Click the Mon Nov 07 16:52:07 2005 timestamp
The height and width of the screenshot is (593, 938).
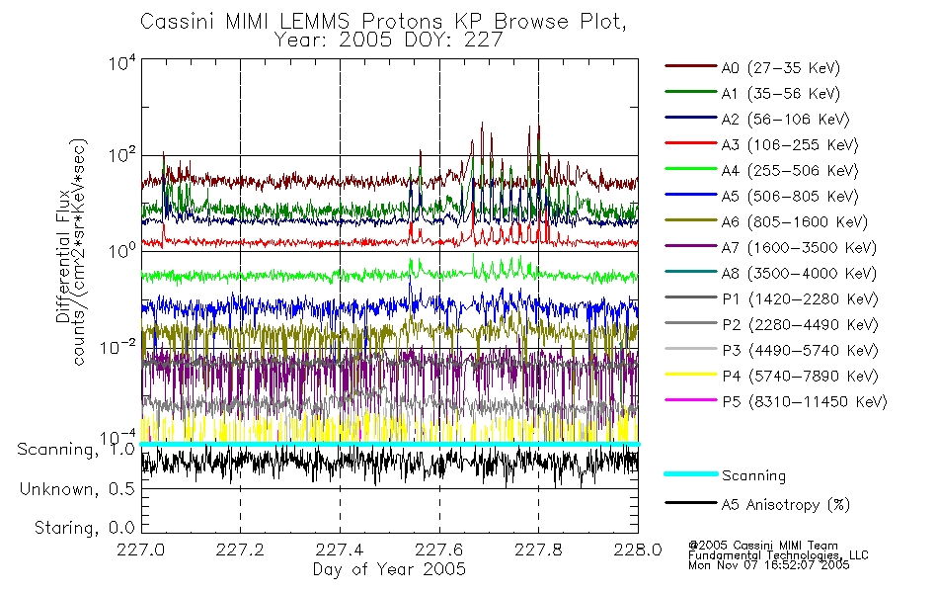(x=769, y=565)
